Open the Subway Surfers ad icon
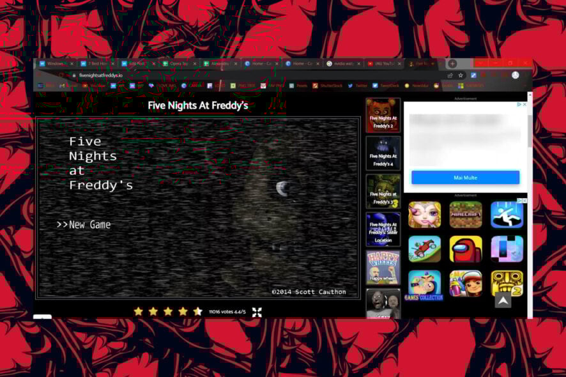 [x=466, y=284]
